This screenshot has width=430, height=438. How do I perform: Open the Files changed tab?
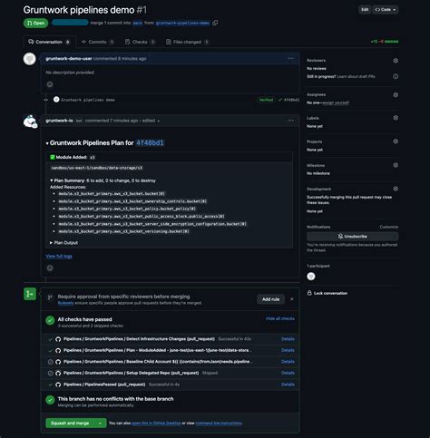click(187, 42)
